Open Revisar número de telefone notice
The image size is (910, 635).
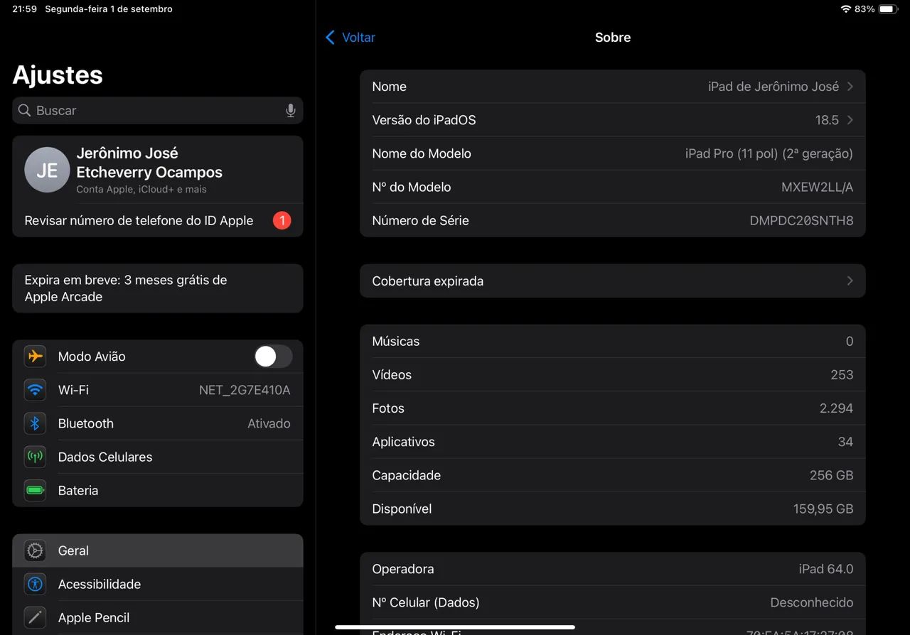157,221
